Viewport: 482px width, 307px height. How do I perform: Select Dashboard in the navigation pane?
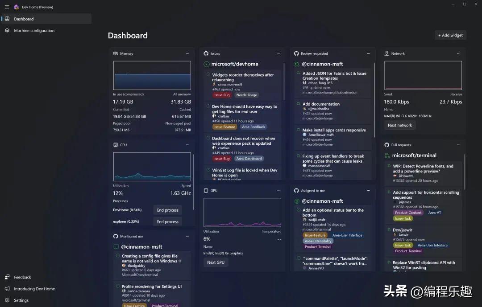(x=46, y=19)
